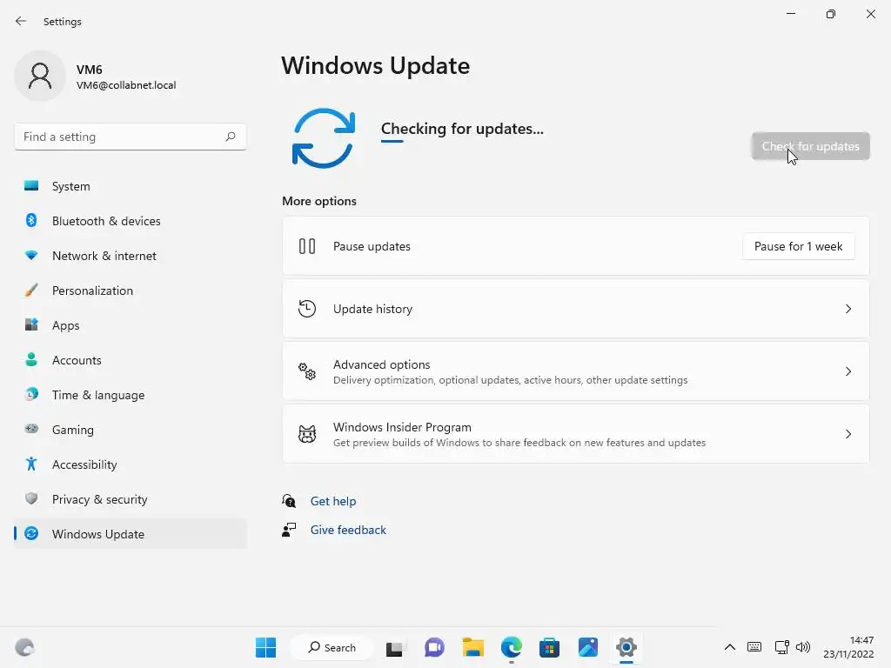
Task: Show hidden tray icons chevron
Action: [x=730, y=647]
